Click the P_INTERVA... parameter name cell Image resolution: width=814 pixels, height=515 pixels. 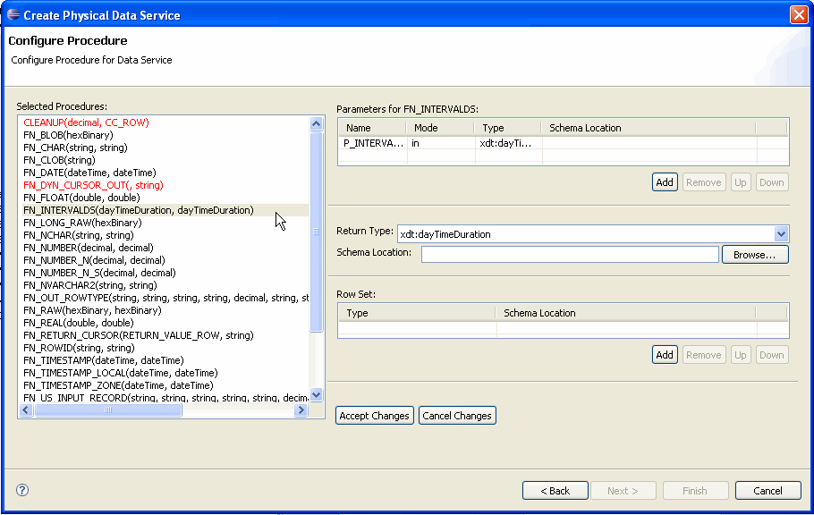[373, 143]
